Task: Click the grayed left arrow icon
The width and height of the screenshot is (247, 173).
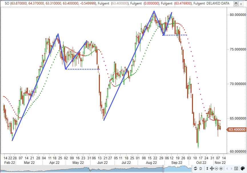Action: point(227,169)
